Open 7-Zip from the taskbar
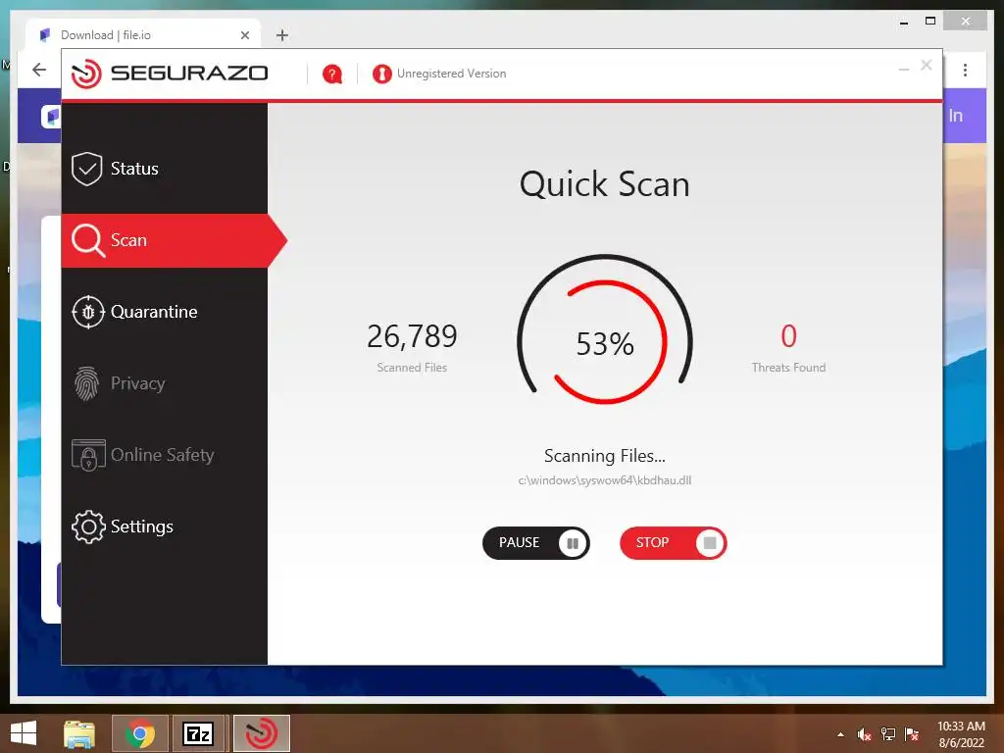This screenshot has width=1004, height=753. click(x=198, y=733)
